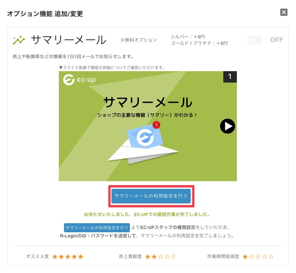This screenshot has height=273, width=296.
Task: Click the slide number 1 indicator
Action: 230,77
